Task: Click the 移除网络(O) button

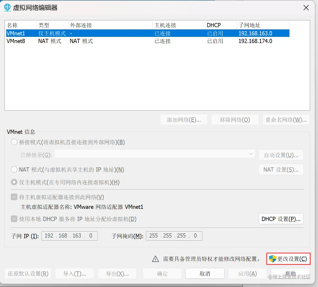Action: [x=235, y=120]
